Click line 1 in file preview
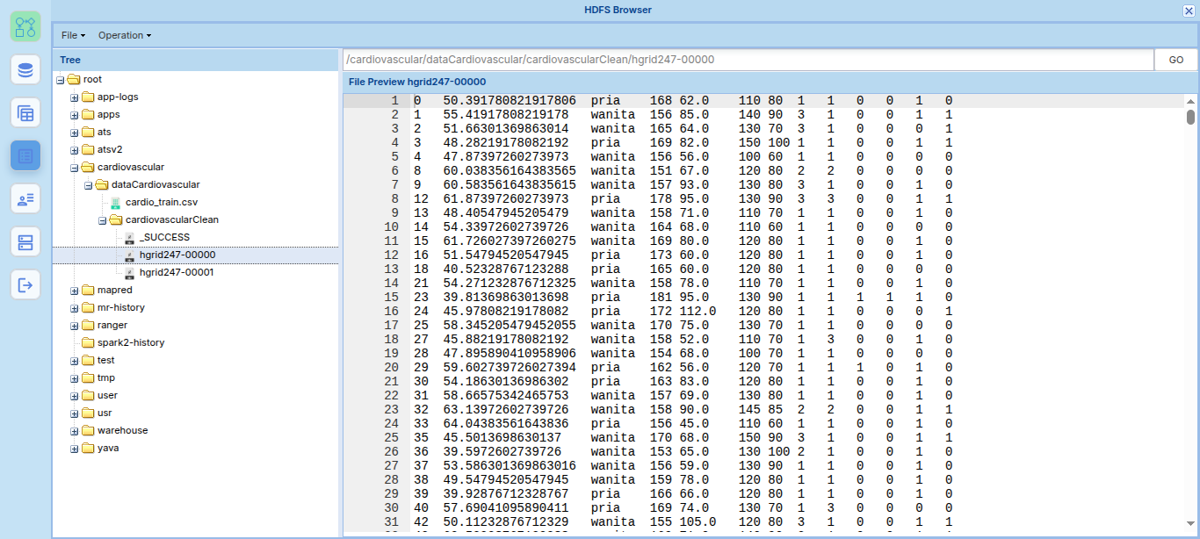This screenshot has height=539, width=1200. click(x=763, y=101)
